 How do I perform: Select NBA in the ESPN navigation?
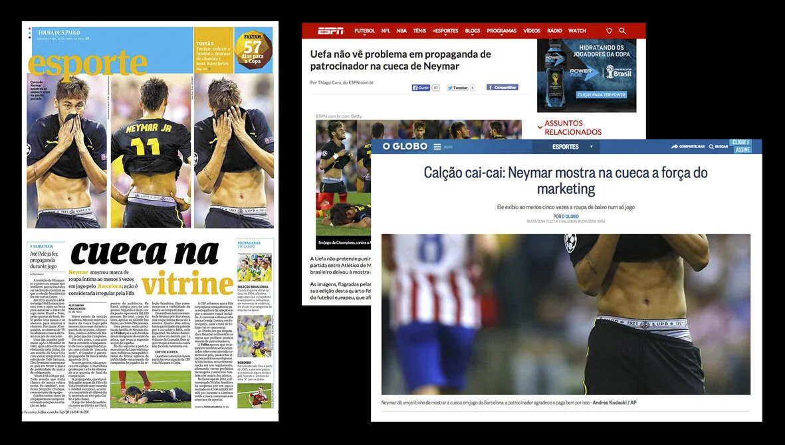pyautogui.click(x=401, y=31)
